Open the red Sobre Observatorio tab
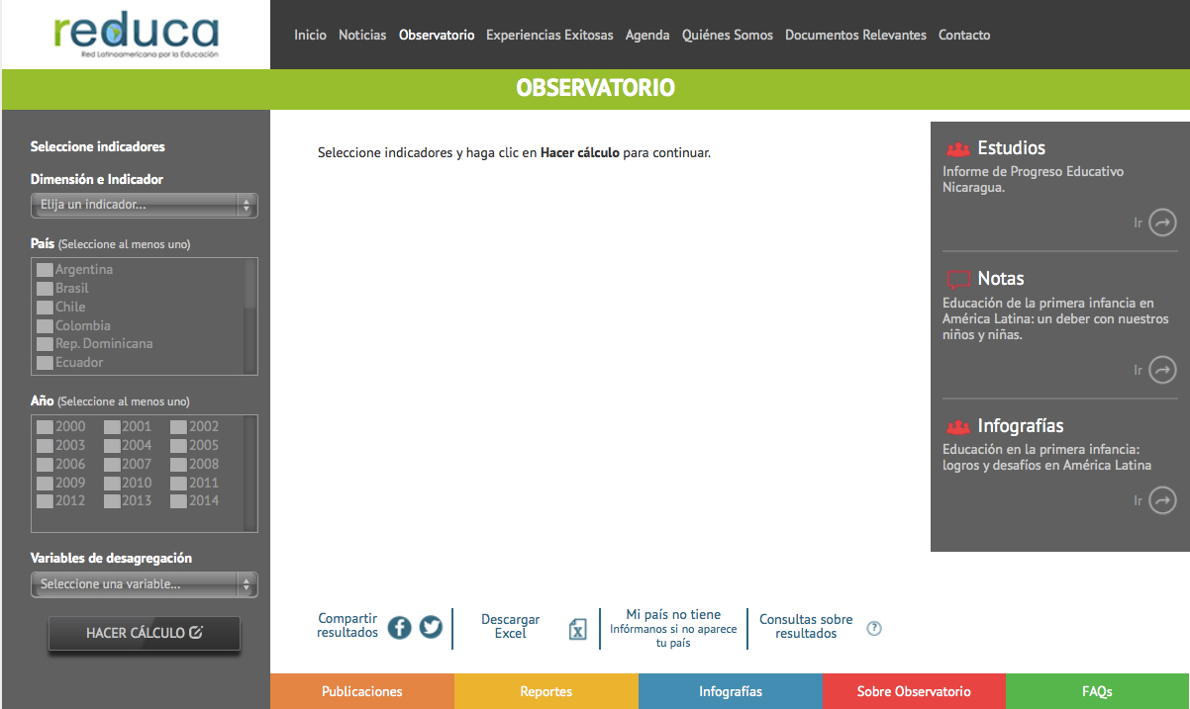This screenshot has width=1190, height=709. point(914,691)
